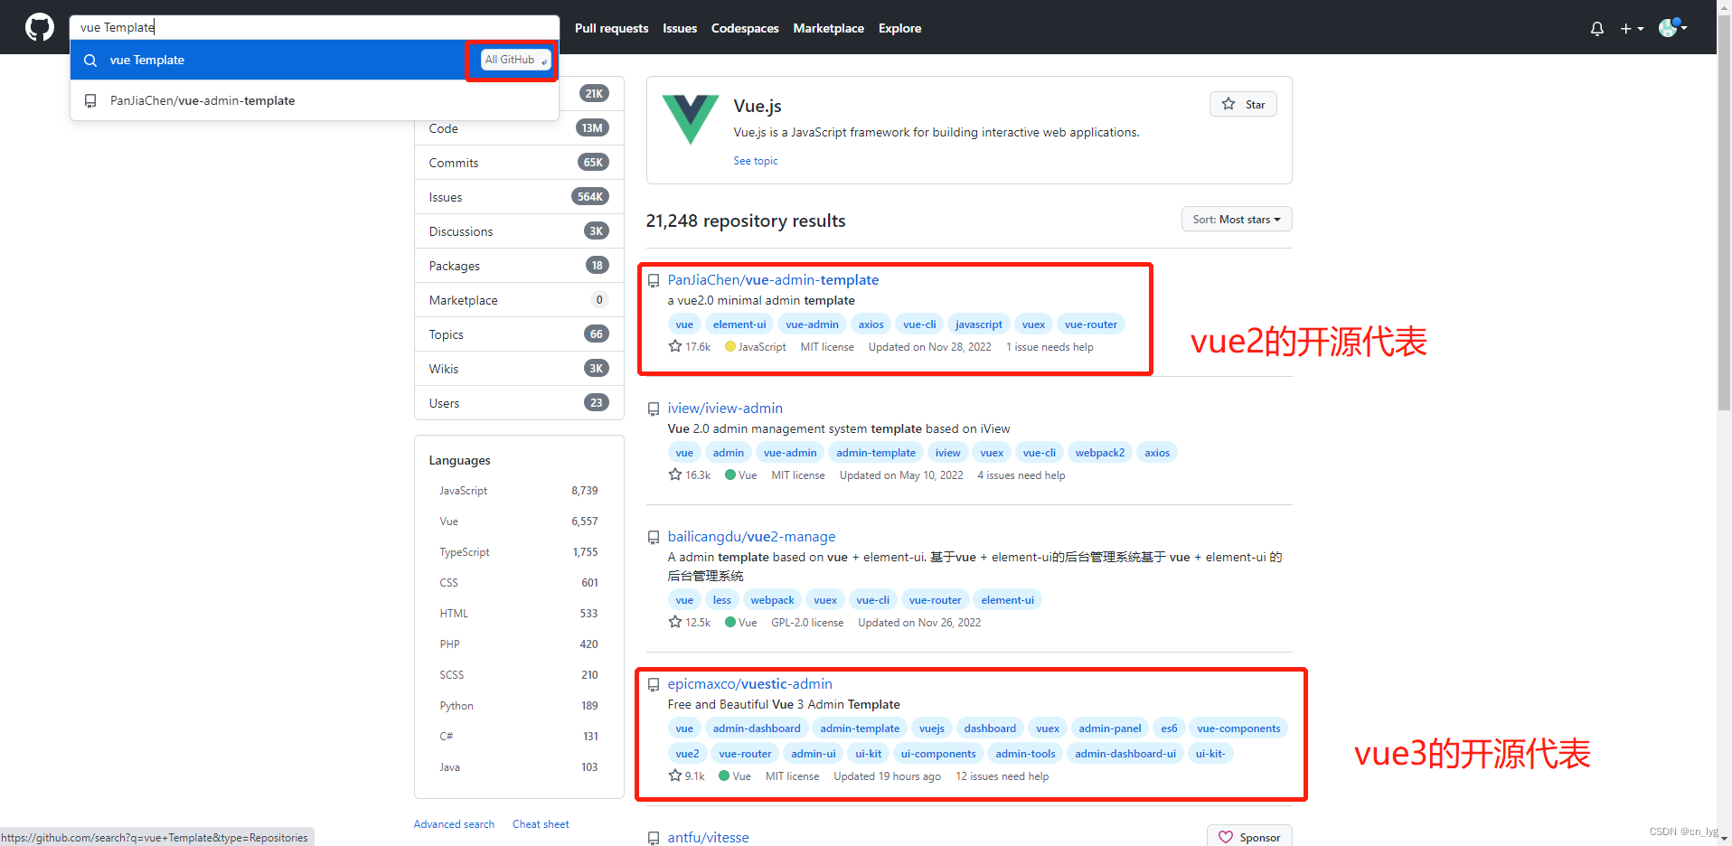The width and height of the screenshot is (1732, 846).
Task: Open the Cheat sheet link
Action: tap(541, 824)
